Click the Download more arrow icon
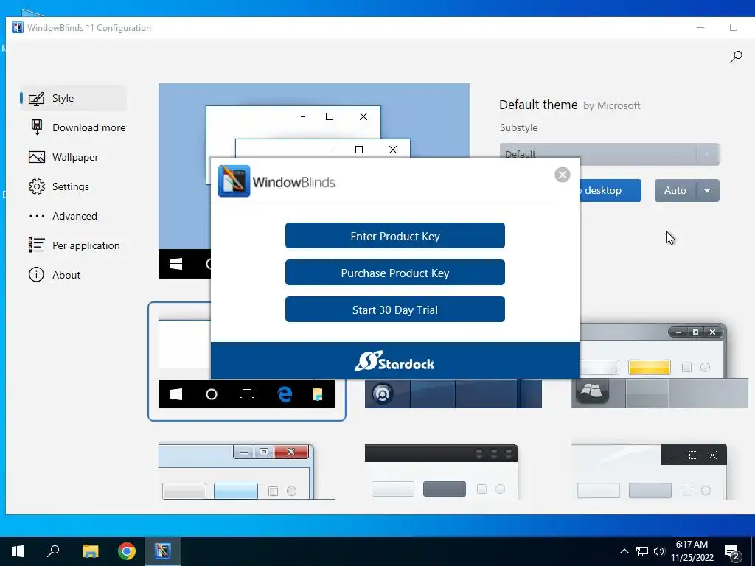The image size is (755, 566). (x=37, y=127)
